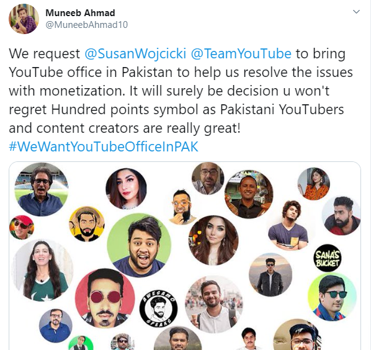This screenshot has height=350, width=371.
Task: Click the man in sunglasses on yellow-green circle
Action: [332, 297]
